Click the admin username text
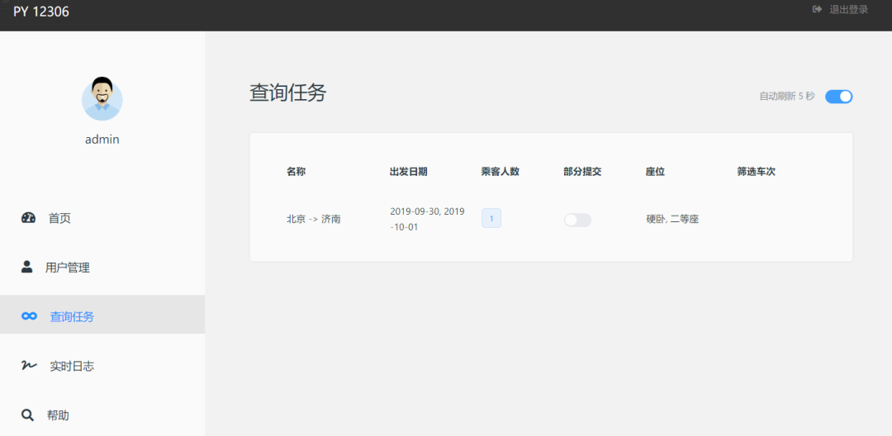892x436 pixels. coord(102,140)
